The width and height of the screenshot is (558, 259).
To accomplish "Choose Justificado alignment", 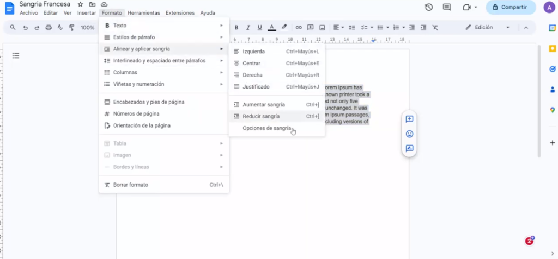I will click(x=276, y=86).
